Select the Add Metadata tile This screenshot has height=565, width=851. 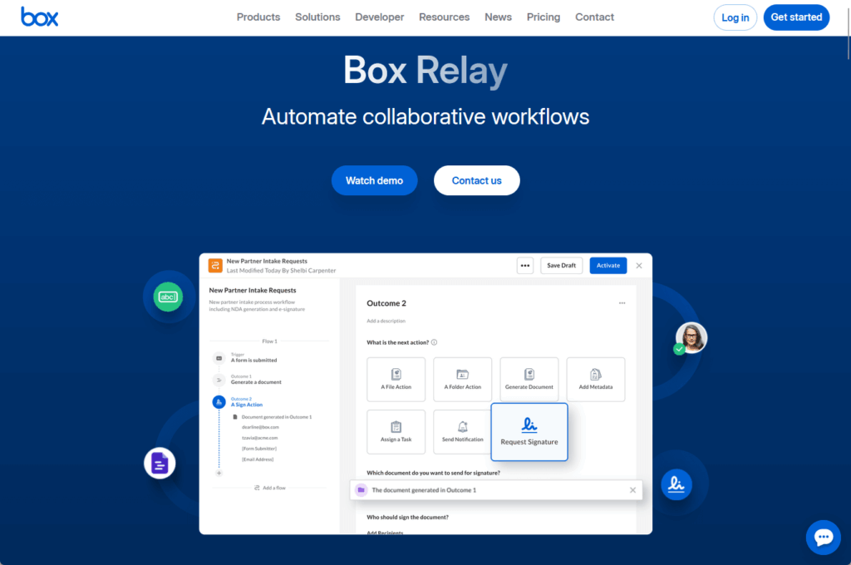click(x=595, y=380)
